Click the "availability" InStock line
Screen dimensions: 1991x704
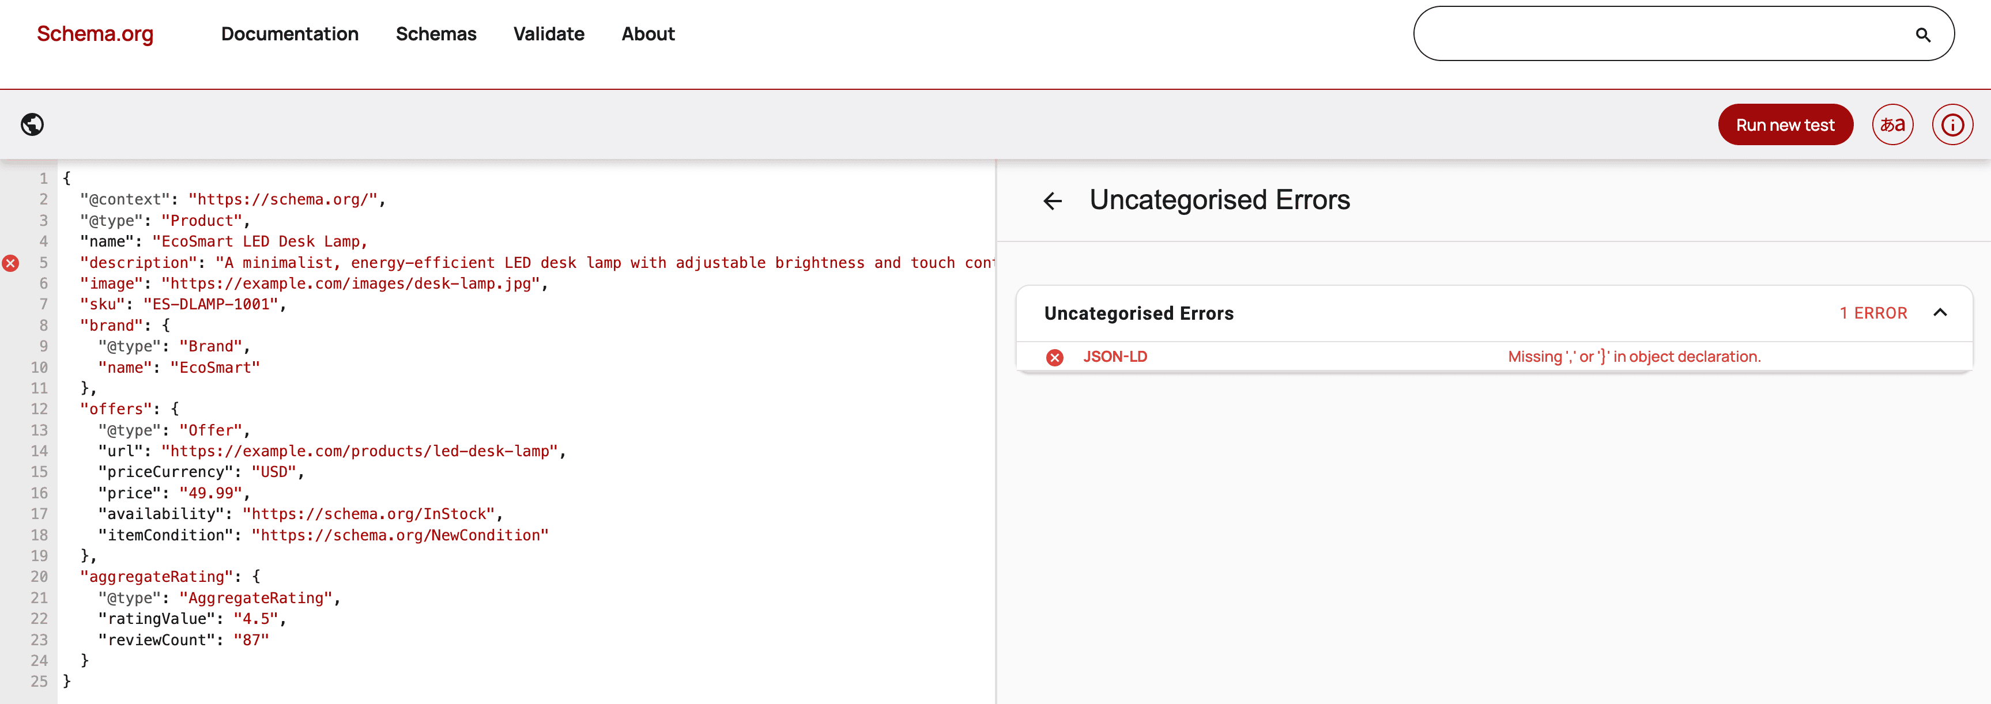301,514
